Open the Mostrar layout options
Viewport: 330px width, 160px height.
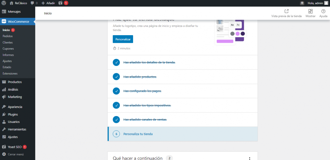click(x=310, y=13)
